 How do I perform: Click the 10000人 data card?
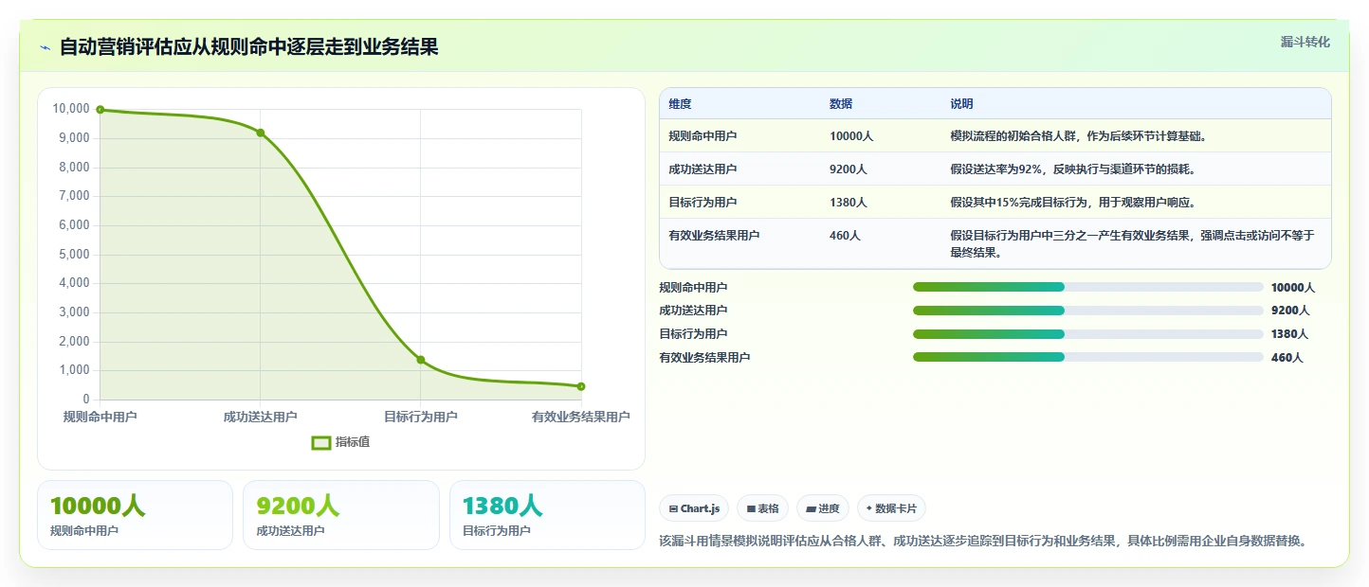click(135, 515)
